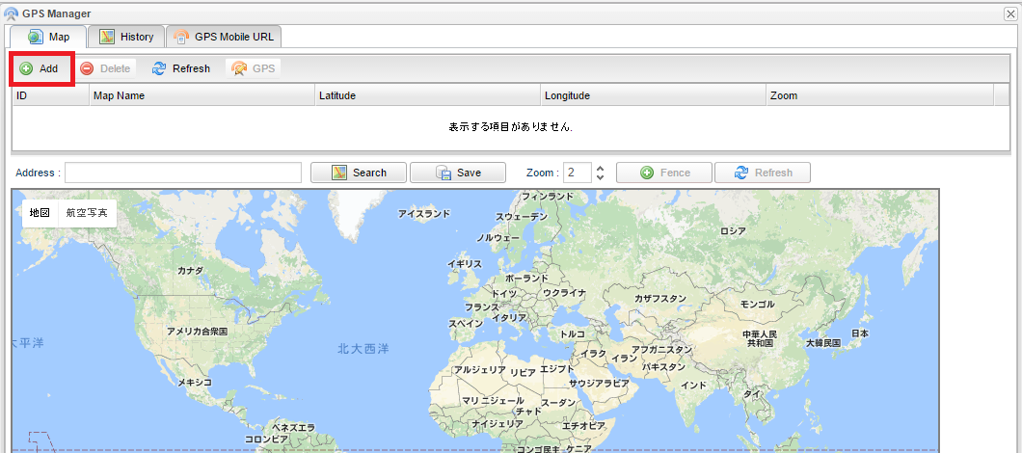Click the カザフスタン label on map
Image resolution: width=1022 pixels, height=453 pixels.
click(x=660, y=299)
